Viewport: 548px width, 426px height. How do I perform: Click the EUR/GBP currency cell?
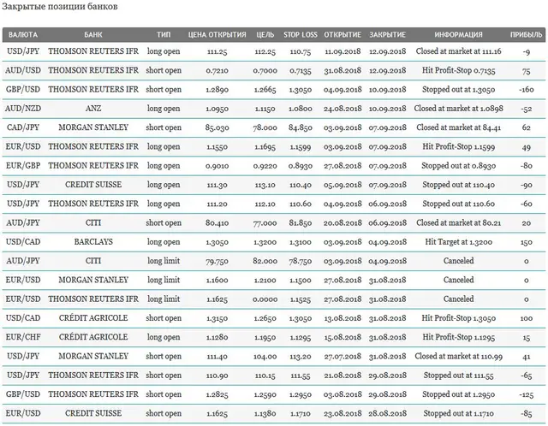tap(23, 165)
